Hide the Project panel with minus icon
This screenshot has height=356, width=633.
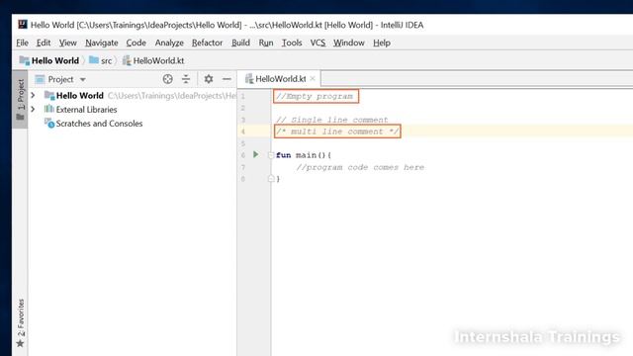point(226,79)
